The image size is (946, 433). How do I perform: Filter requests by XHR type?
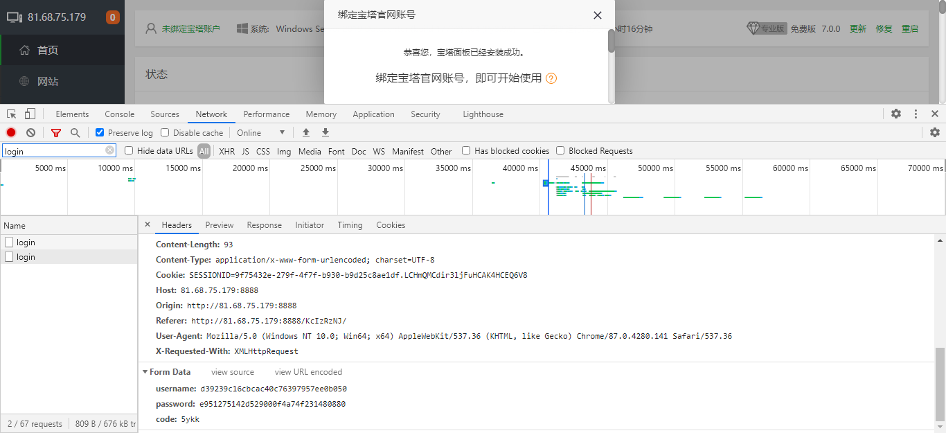pyautogui.click(x=227, y=151)
